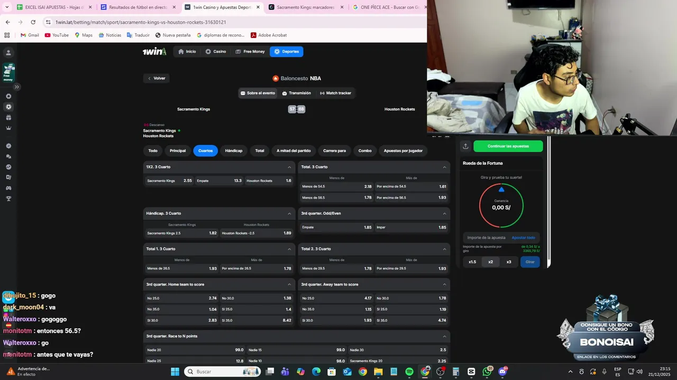Expand the left sidebar with double-chevron
This screenshot has width=677, height=380.
click(17, 87)
